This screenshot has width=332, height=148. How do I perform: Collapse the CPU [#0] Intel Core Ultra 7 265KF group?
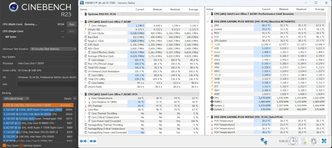(x=81, y=22)
